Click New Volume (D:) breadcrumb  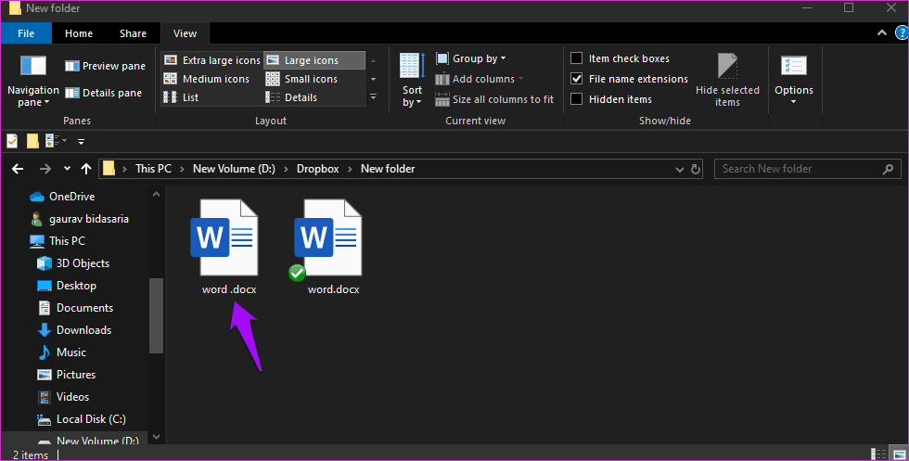point(234,169)
